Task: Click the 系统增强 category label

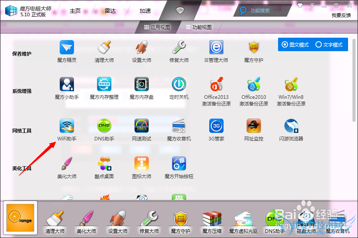Action: [x=22, y=91]
